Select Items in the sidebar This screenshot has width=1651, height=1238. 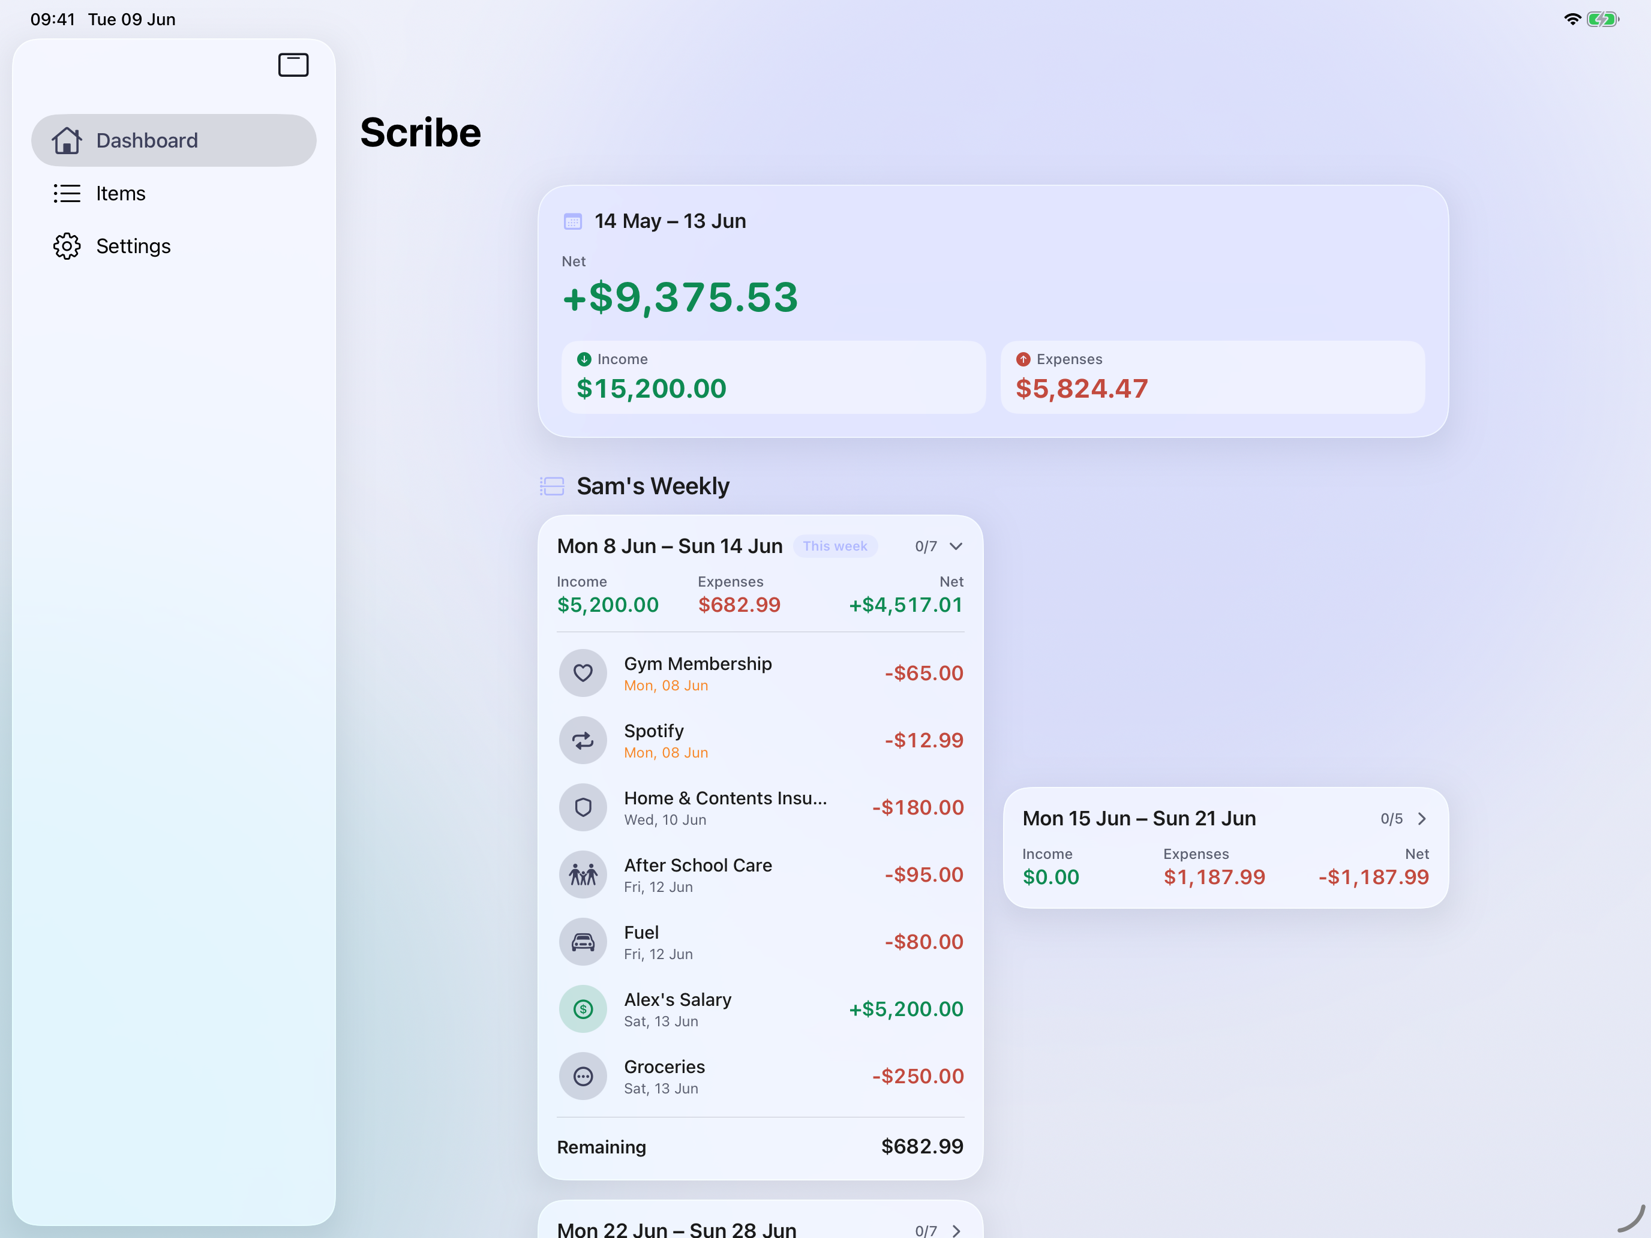(x=174, y=193)
